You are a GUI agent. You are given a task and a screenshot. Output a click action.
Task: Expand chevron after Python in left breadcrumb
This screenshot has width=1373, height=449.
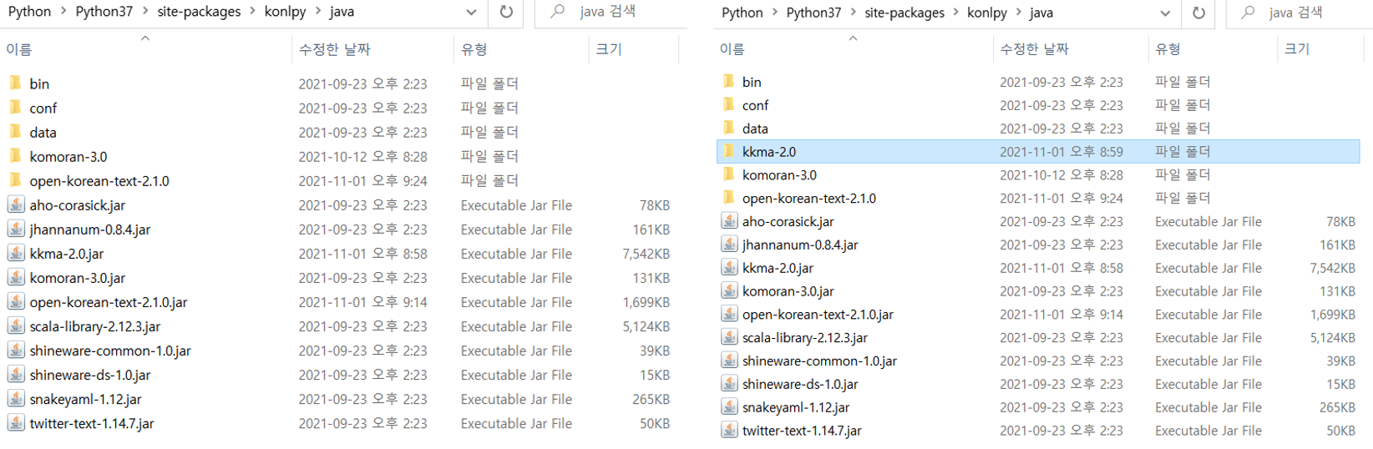pos(63,12)
